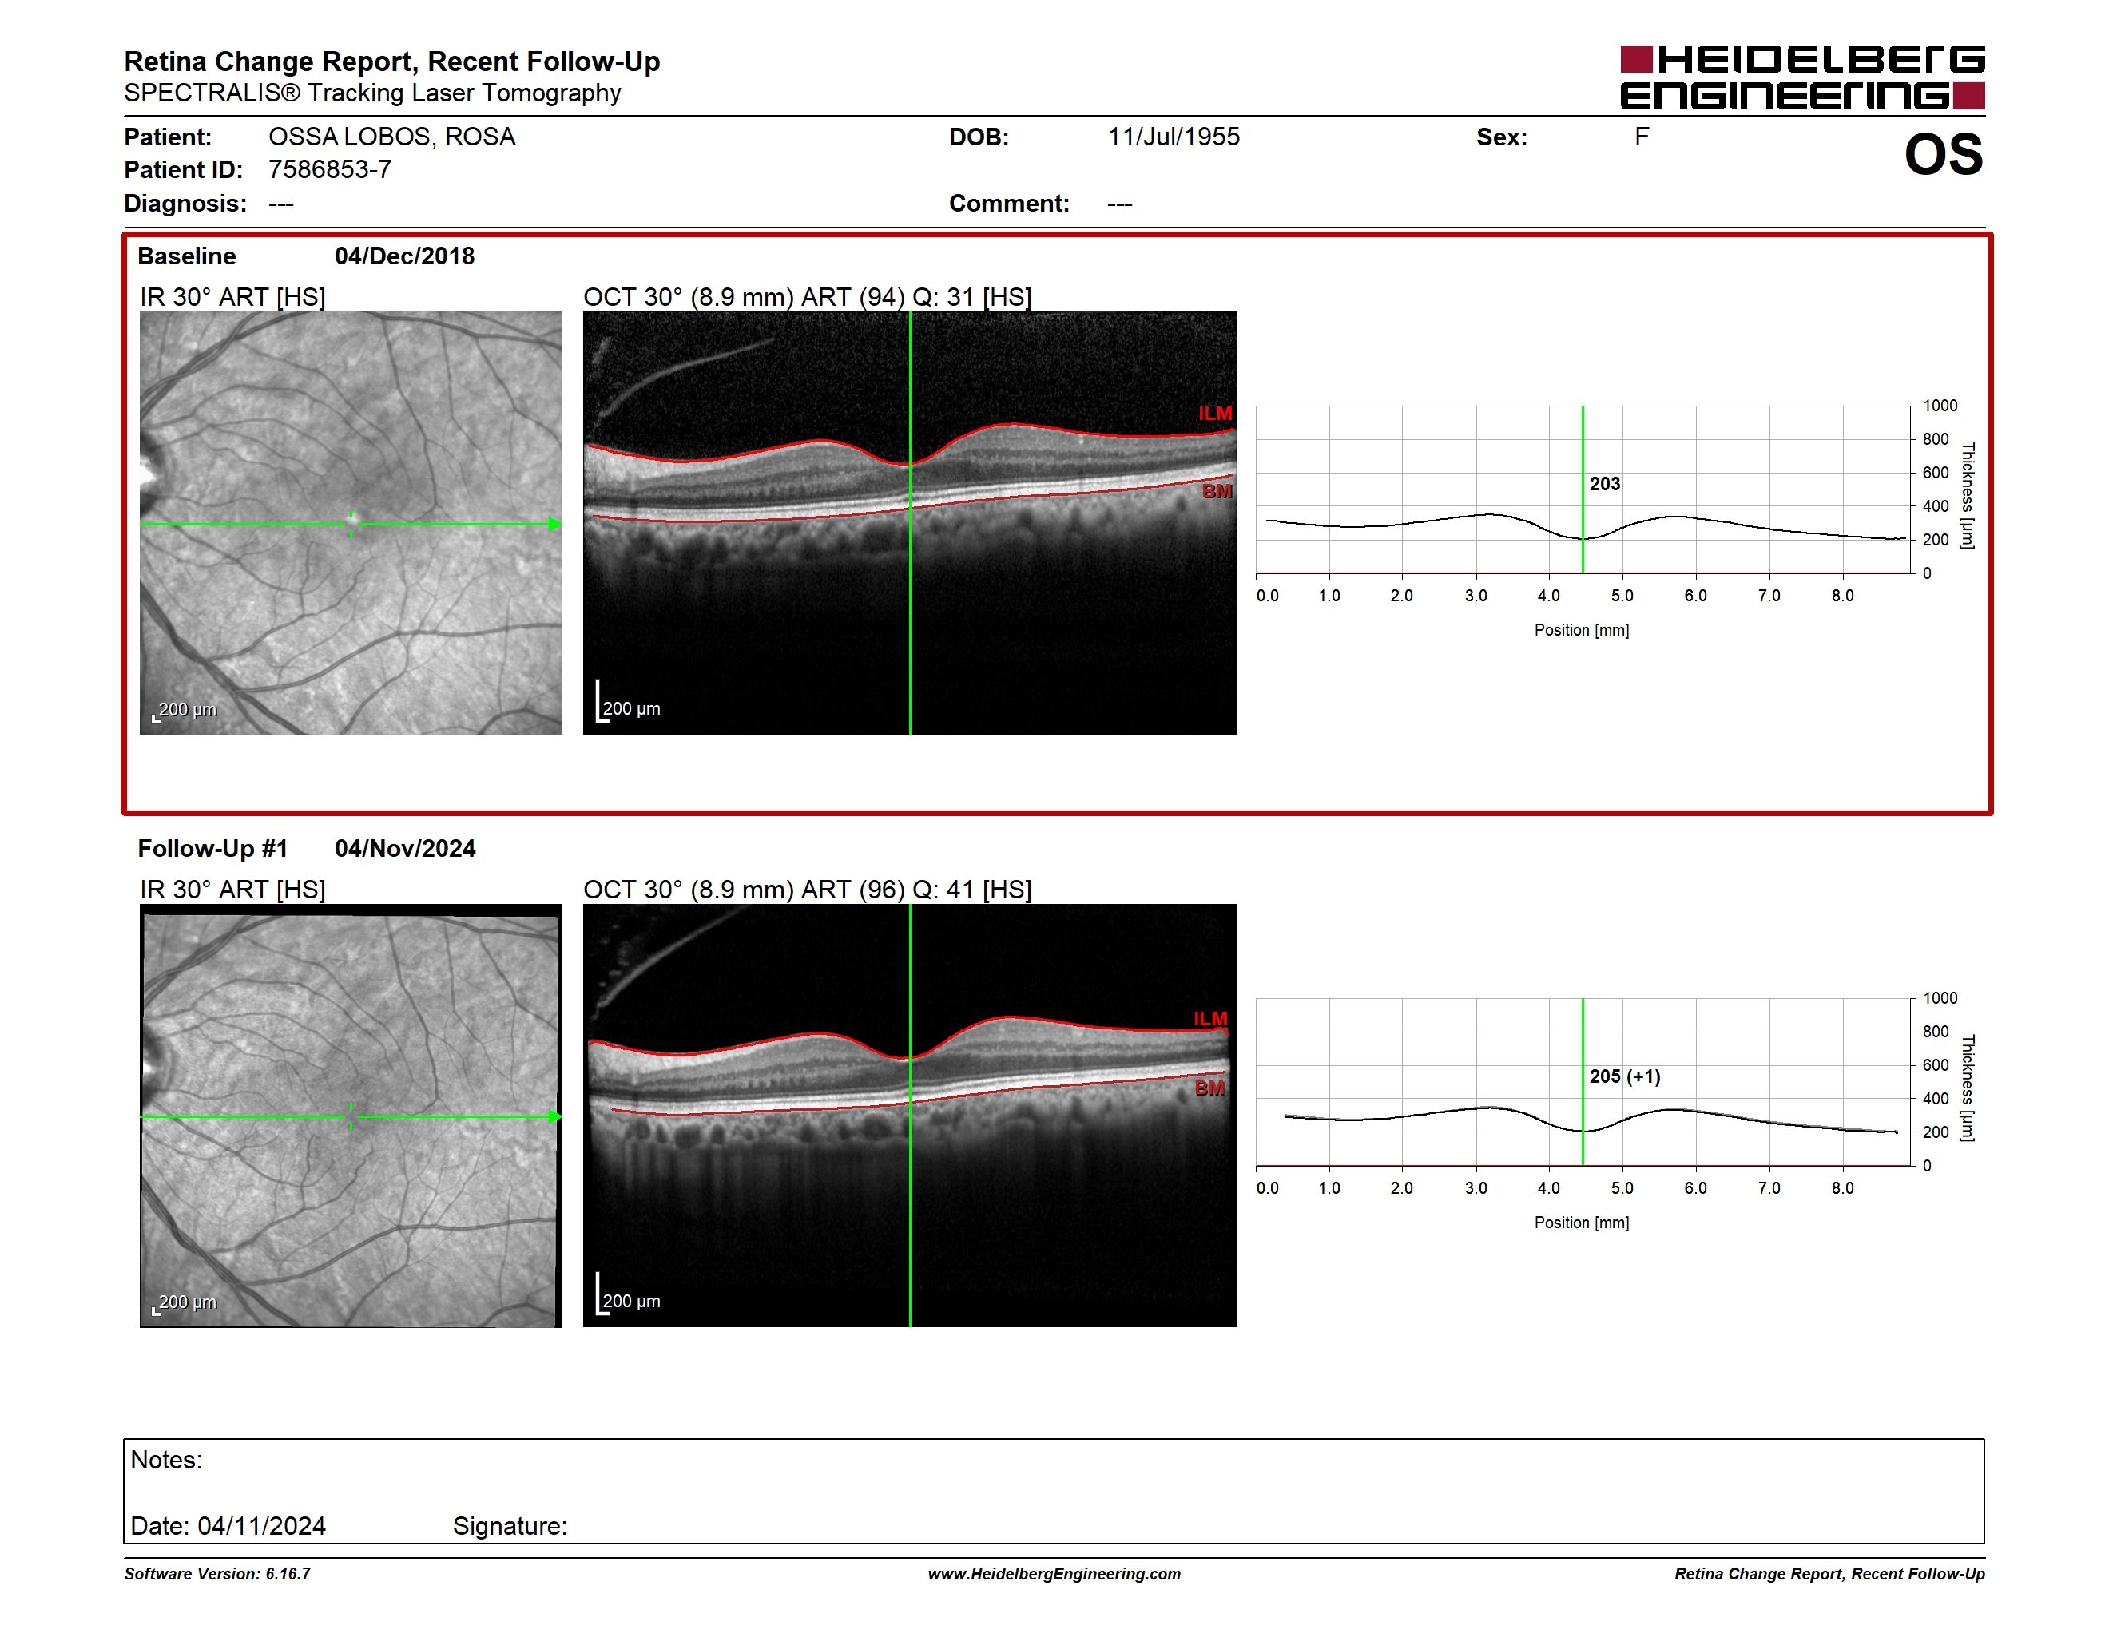This screenshot has width=2109, height=1629.
Task: Click the 'Follow-Up #1' heading
Action: pyautogui.click(x=212, y=848)
